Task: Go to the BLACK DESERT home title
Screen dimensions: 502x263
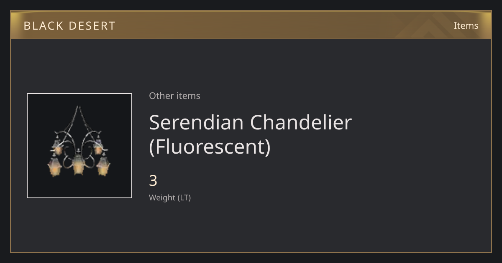Action: pos(69,25)
